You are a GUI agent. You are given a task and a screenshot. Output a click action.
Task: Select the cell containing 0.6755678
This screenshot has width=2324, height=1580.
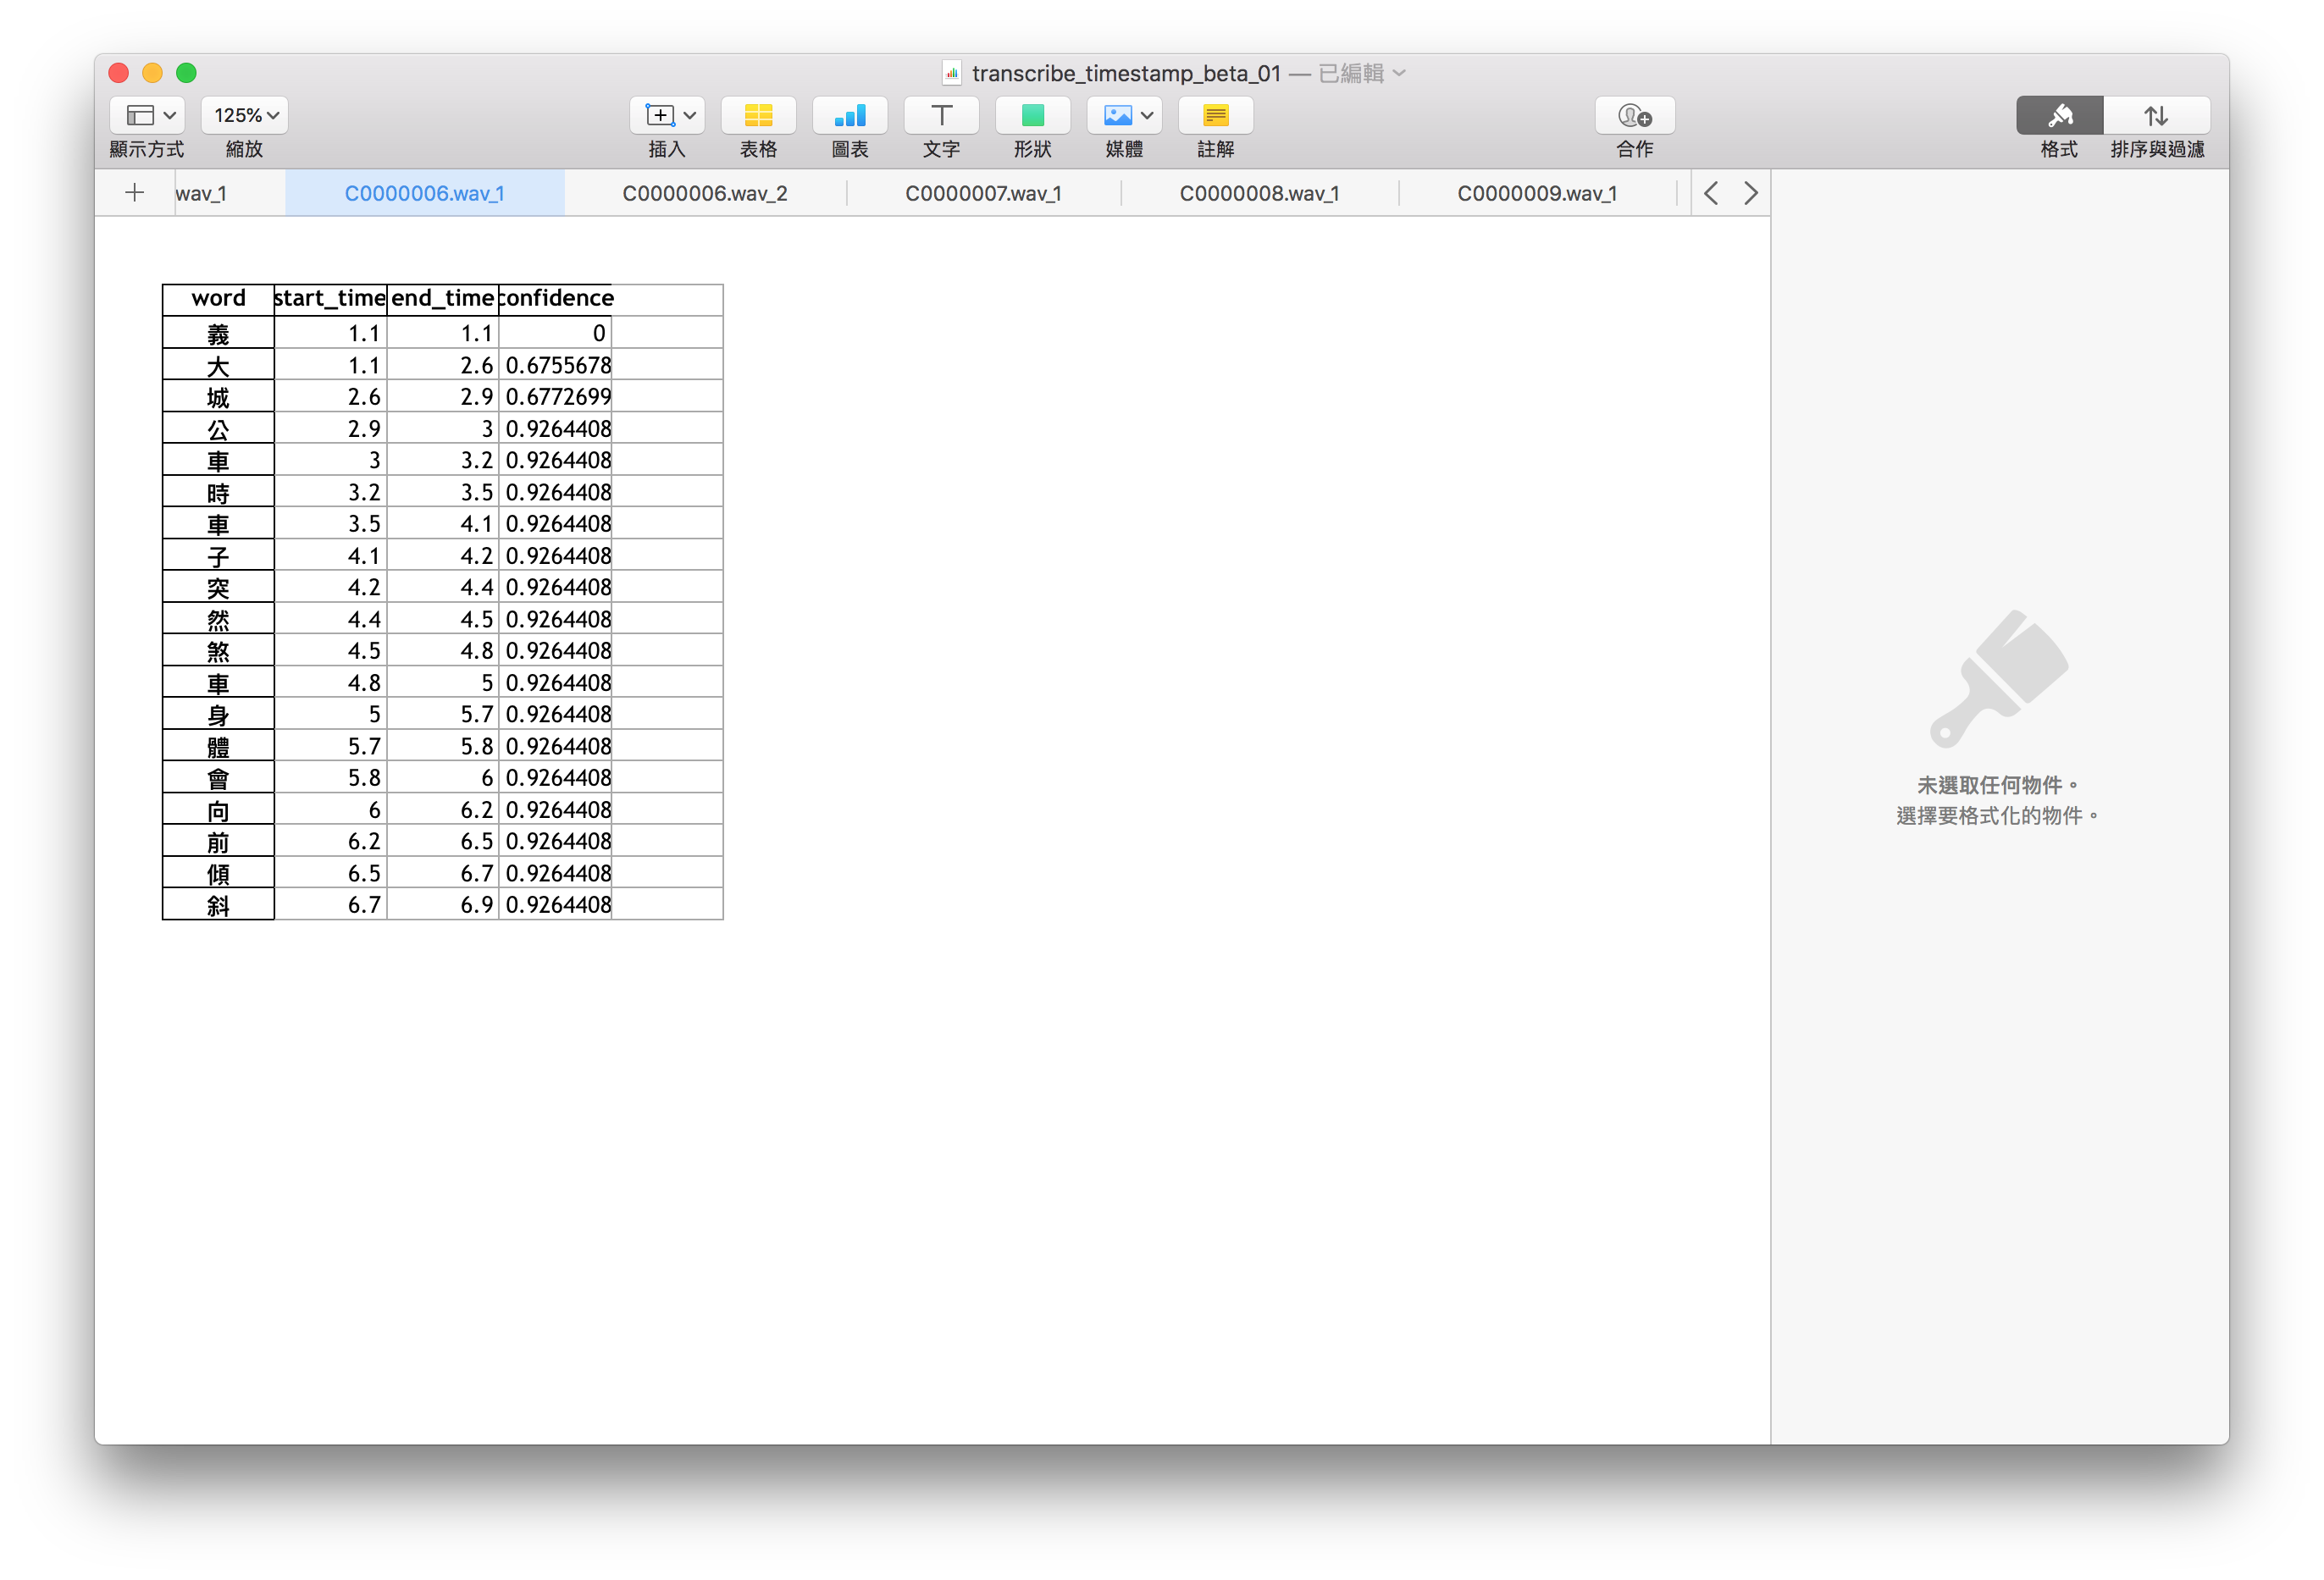click(x=556, y=365)
